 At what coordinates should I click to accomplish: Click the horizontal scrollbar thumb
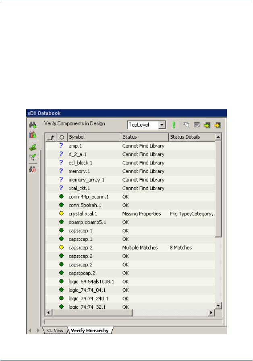click(92, 313)
